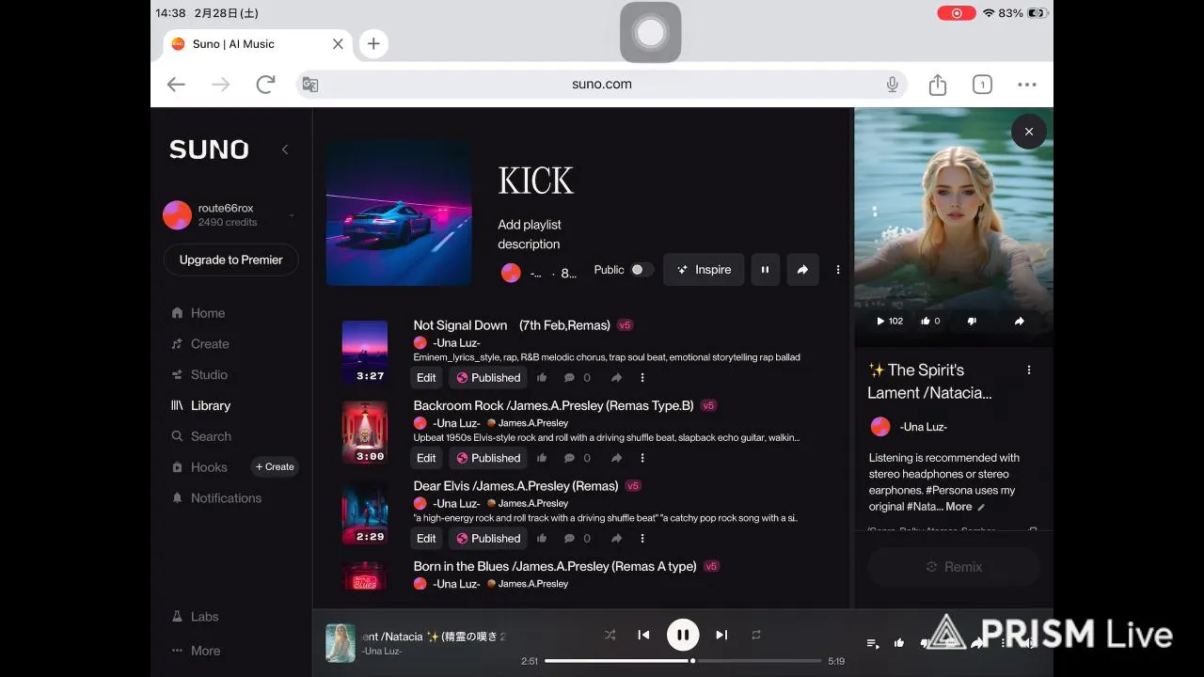Seek within the song progress bar

pyautogui.click(x=683, y=661)
